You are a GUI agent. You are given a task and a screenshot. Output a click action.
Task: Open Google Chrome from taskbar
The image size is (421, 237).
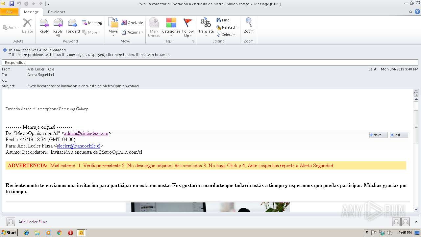pos(59,233)
